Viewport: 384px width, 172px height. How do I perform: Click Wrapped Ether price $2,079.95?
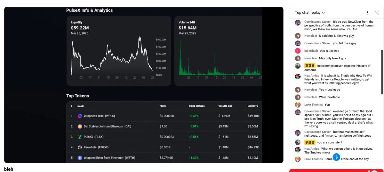click(166, 158)
